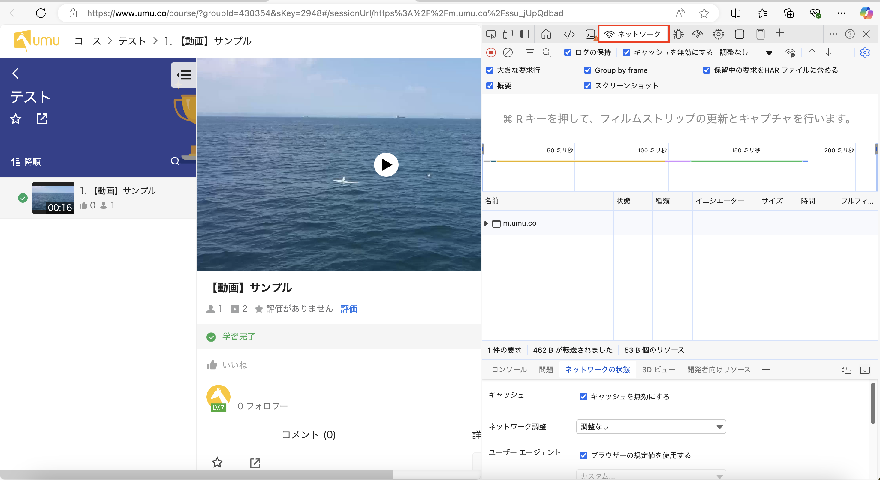880x480 pixels.
Task: Switch to the コンソール drawer tab
Action: tap(509, 369)
